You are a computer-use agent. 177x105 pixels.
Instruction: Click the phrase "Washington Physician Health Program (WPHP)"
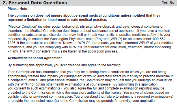[86, 39]
